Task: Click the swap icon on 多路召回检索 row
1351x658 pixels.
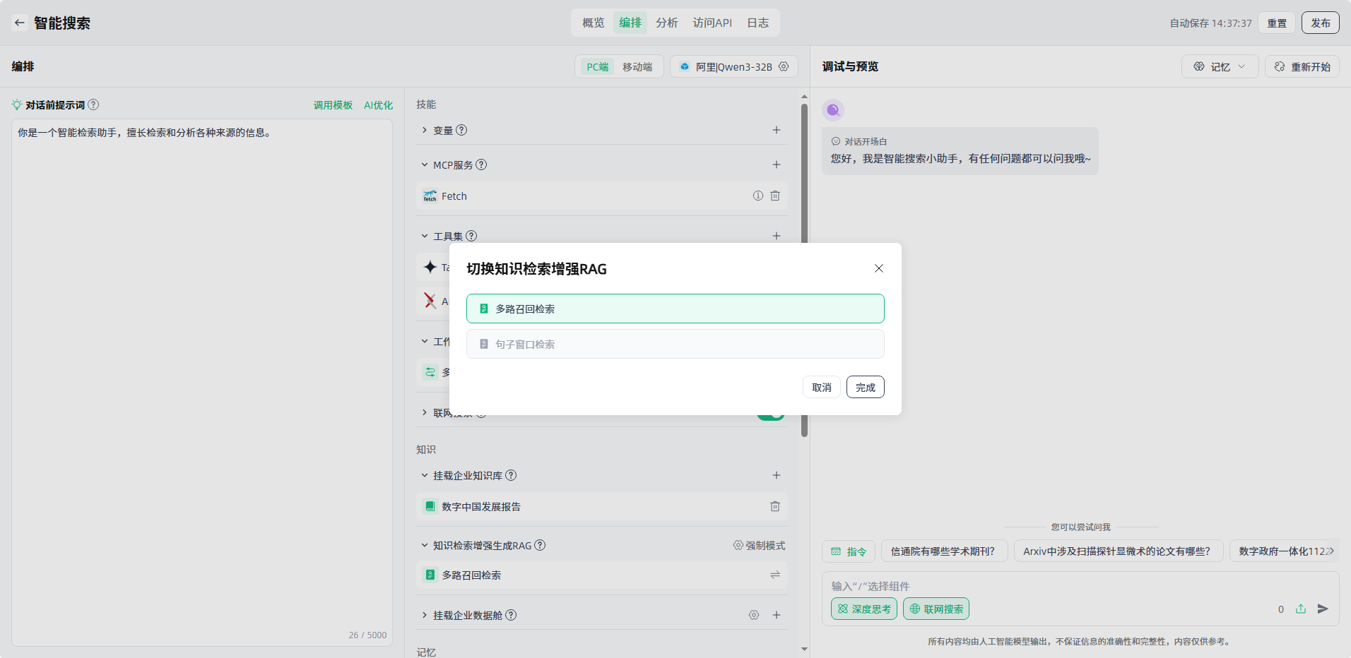Action: pyautogui.click(x=775, y=575)
